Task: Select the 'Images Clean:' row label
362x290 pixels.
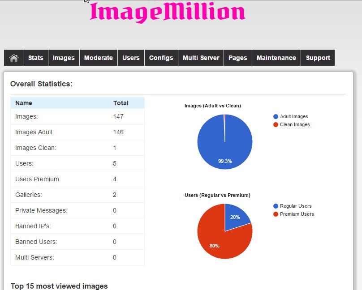Action: [36, 148]
